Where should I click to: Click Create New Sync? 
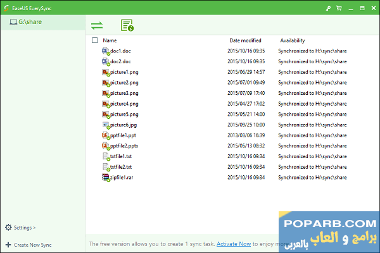tap(32, 245)
